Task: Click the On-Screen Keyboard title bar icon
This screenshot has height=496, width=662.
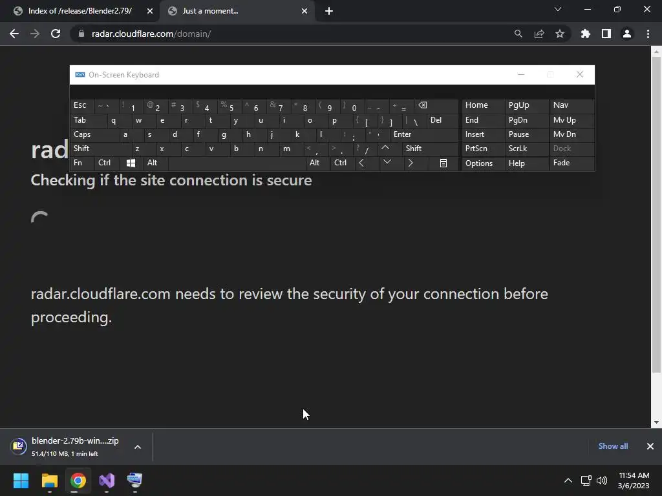Action: pos(80,75)
